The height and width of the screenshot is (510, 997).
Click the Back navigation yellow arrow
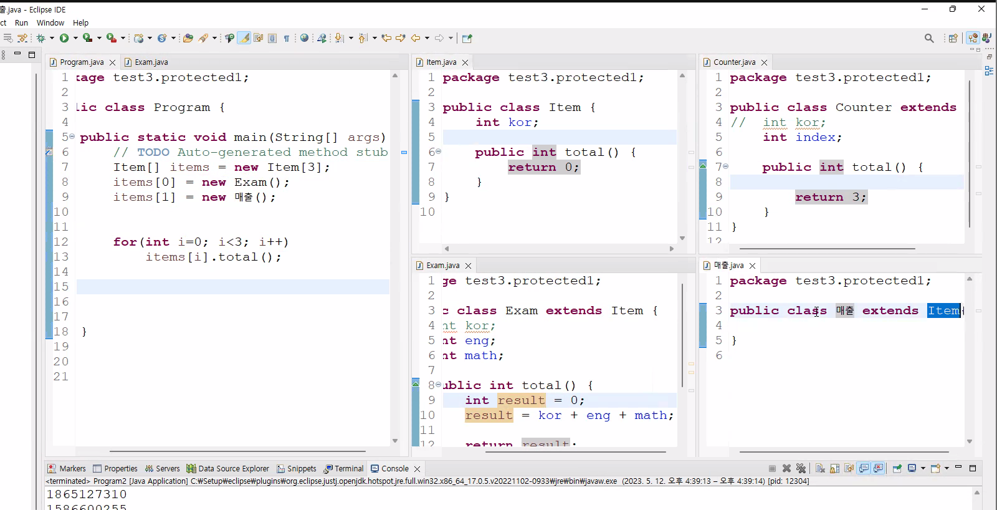pyautogui.click(x=416, y=38)
